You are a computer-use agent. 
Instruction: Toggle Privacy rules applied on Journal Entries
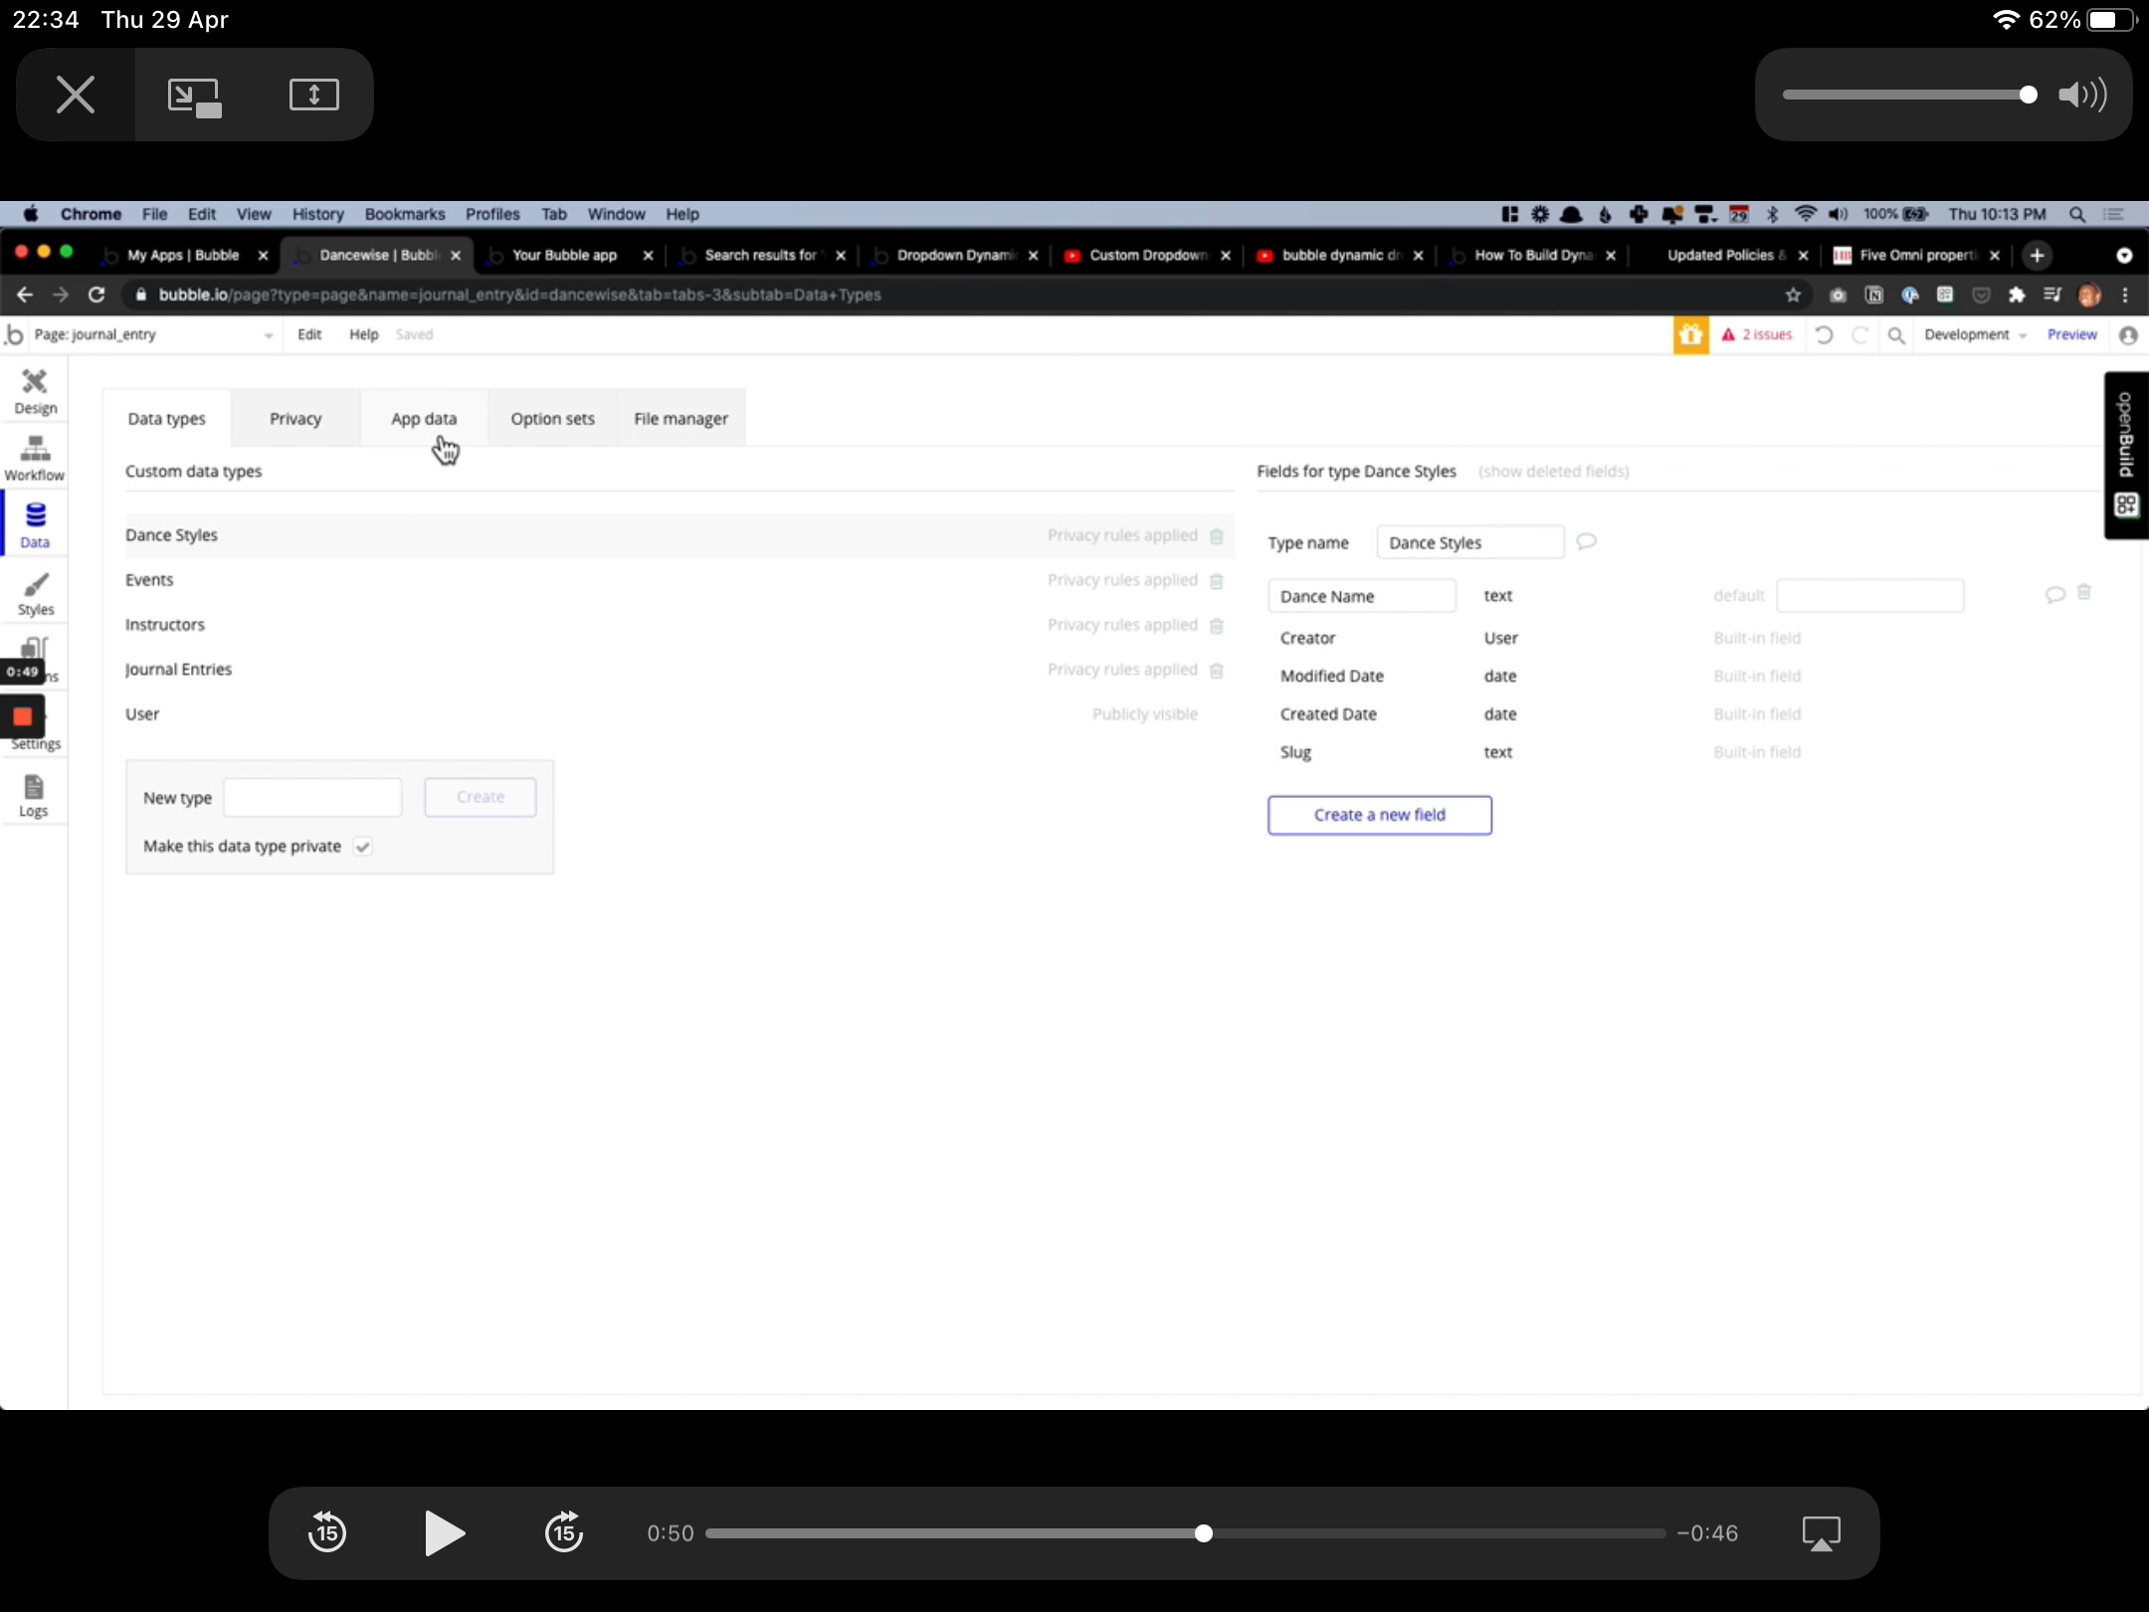pyautogui.click(x=1122, y=669)
